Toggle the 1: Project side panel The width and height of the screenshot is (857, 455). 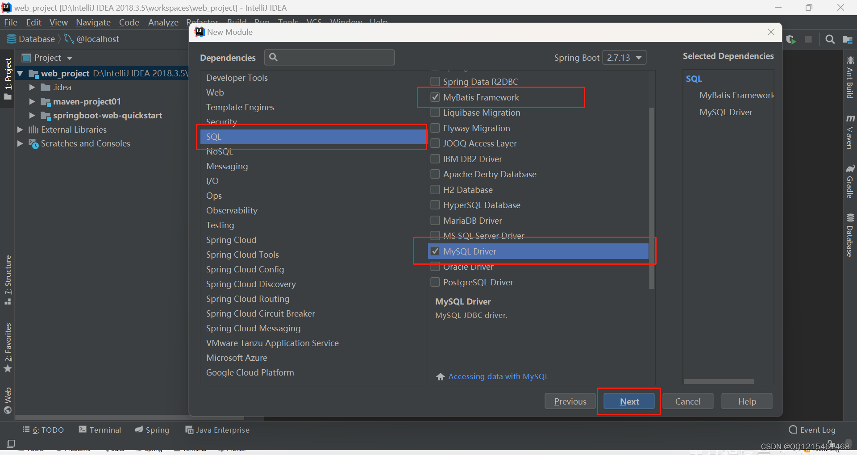point(8,79)
